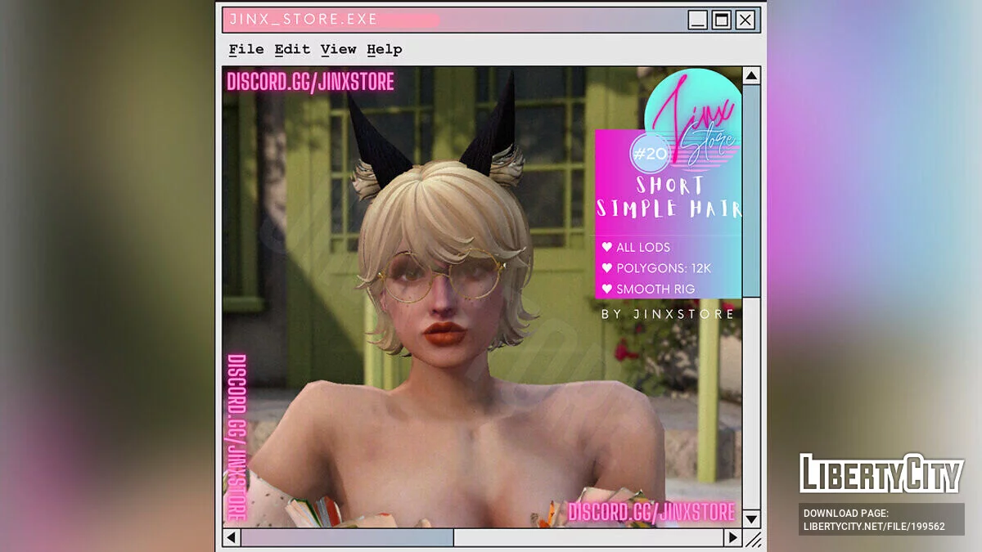Click the window resize grip corner
This screenshot has height=552, width=982.
point(753,538)
